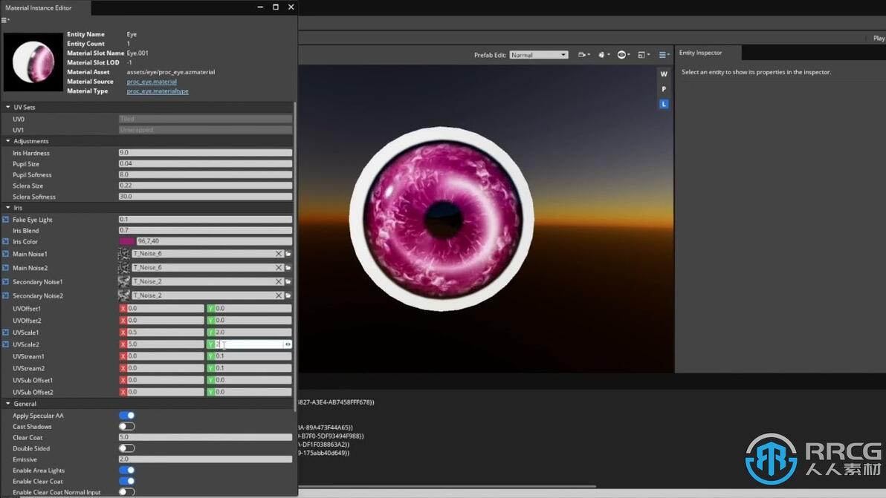Screen dimensions: 886x498
Task: Click the override icon beside Main Noise1
Action: (x=6, y=254)
